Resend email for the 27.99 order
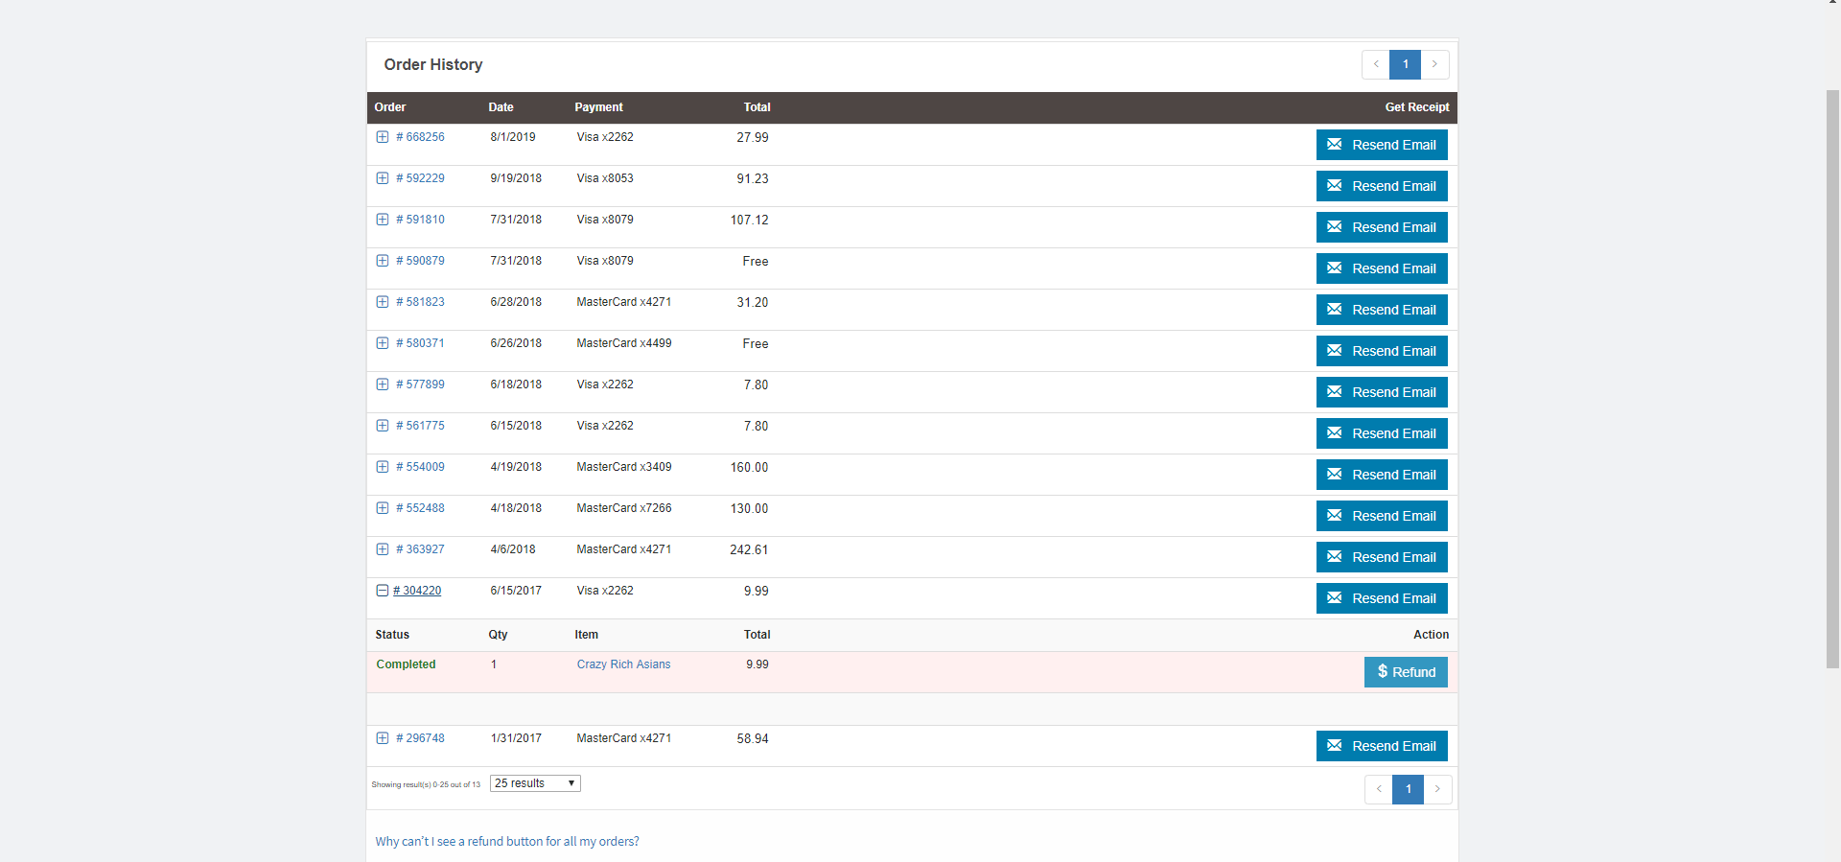This screenshot has height=862, width=1841. [x=1382, y=145]
